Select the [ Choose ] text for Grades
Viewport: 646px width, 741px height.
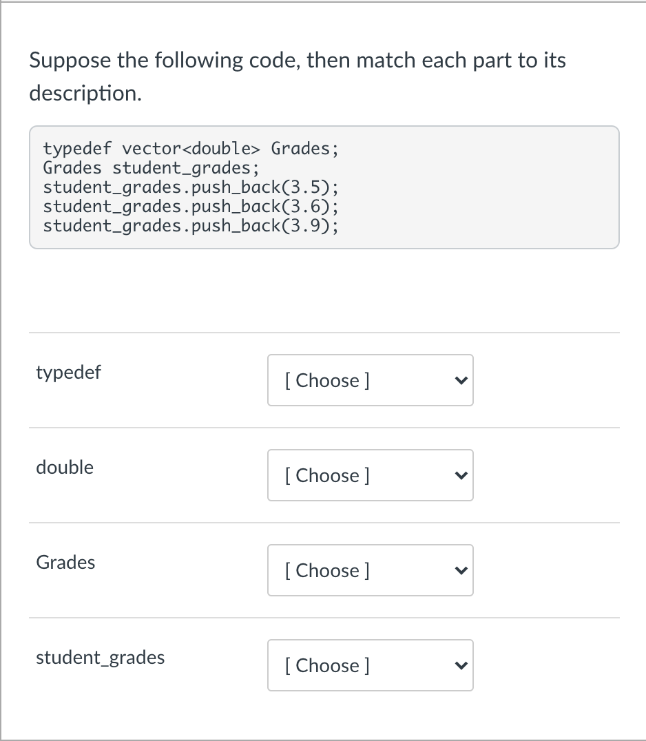click(326, 570)
